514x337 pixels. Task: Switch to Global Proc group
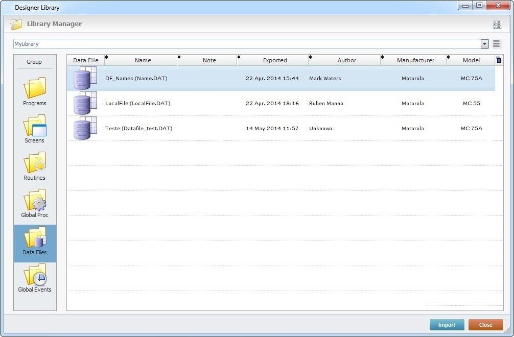click(x=35, y=204)
